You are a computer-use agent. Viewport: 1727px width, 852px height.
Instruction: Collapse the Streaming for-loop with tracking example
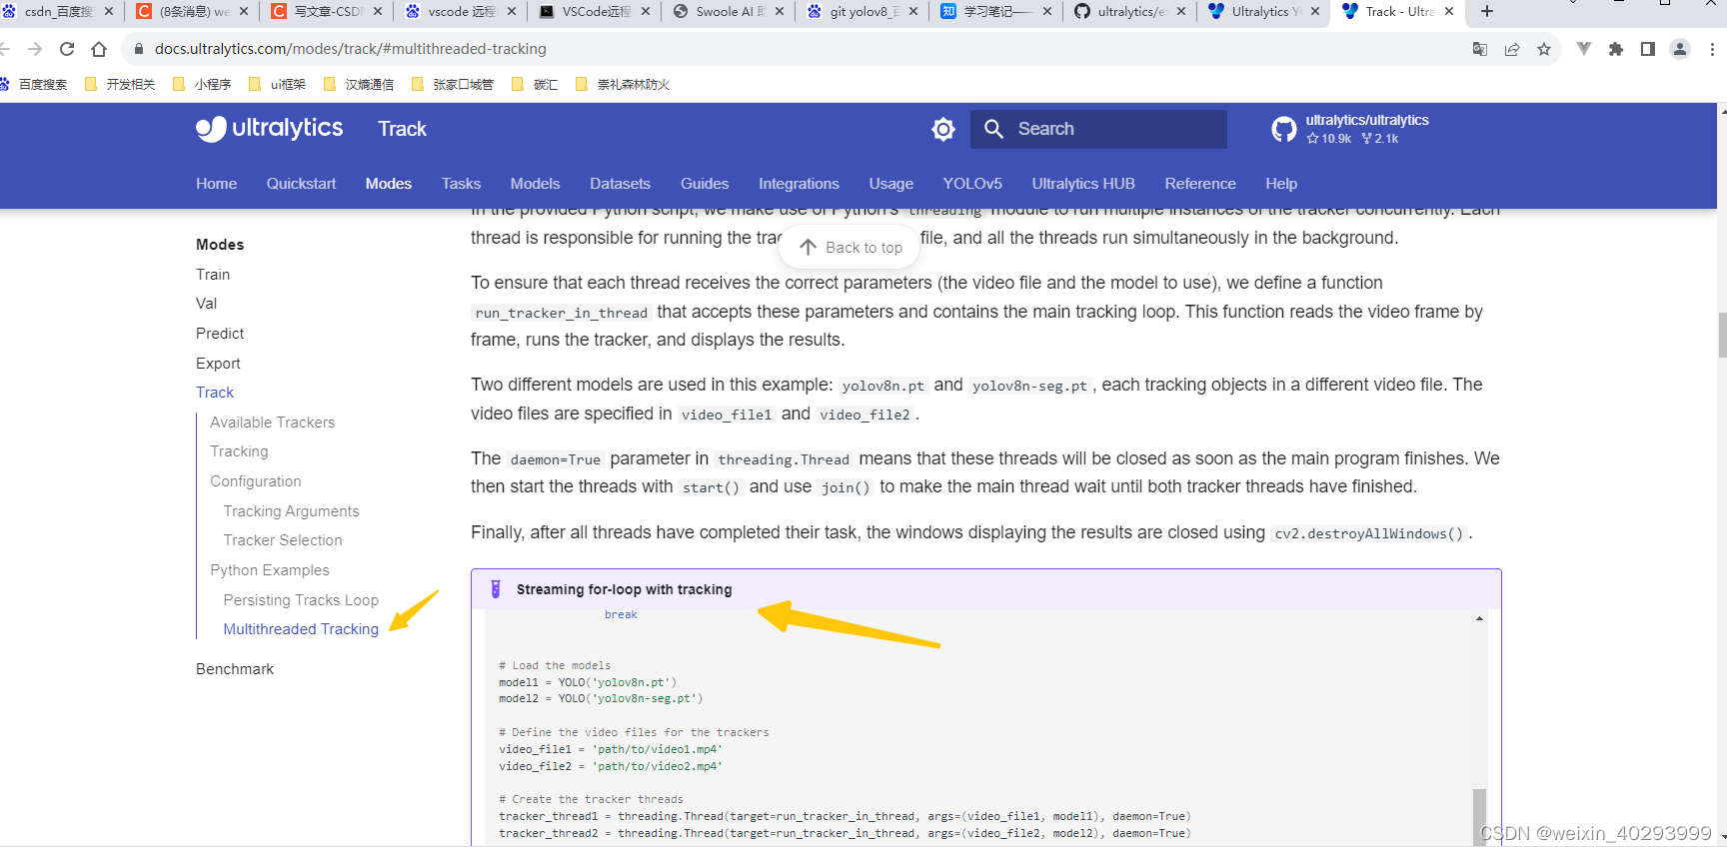tap(985, 589)
